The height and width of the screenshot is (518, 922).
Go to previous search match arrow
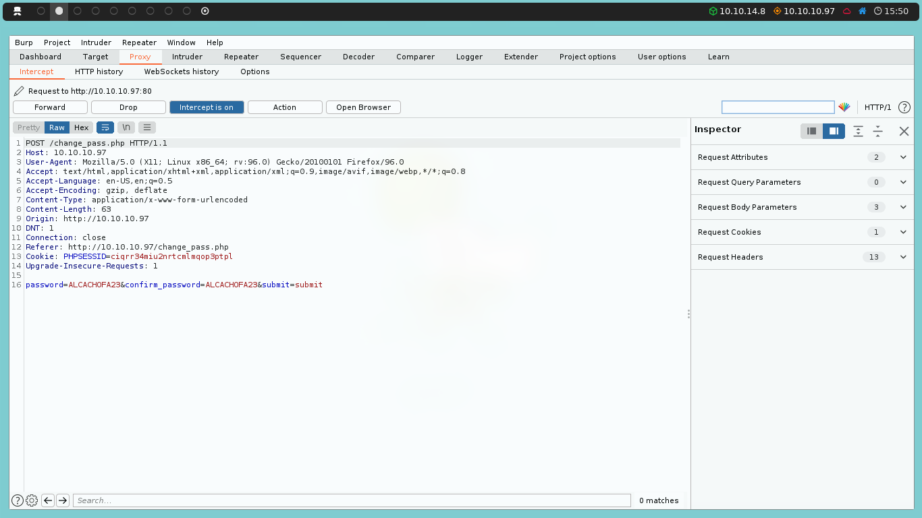(x=48, y=500)
